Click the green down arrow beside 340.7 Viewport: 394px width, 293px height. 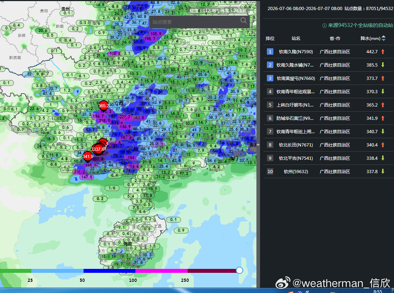coord(383,131)
